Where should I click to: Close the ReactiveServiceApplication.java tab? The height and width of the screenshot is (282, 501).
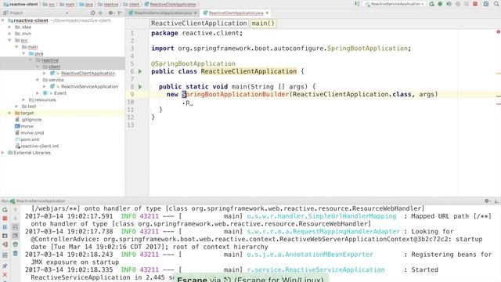pyautogui.click(x=196, y=13)
